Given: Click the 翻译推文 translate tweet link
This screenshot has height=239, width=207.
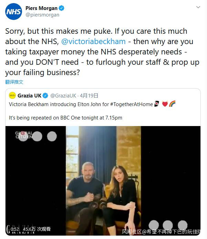Looking at the screenshot, I should 14,82.
